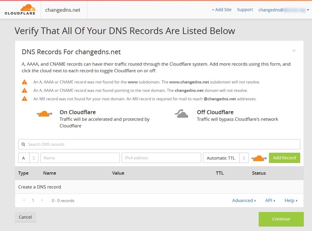Click the Cancel button
The height and width of the screenshot is (231, 312).
point(25,217)
